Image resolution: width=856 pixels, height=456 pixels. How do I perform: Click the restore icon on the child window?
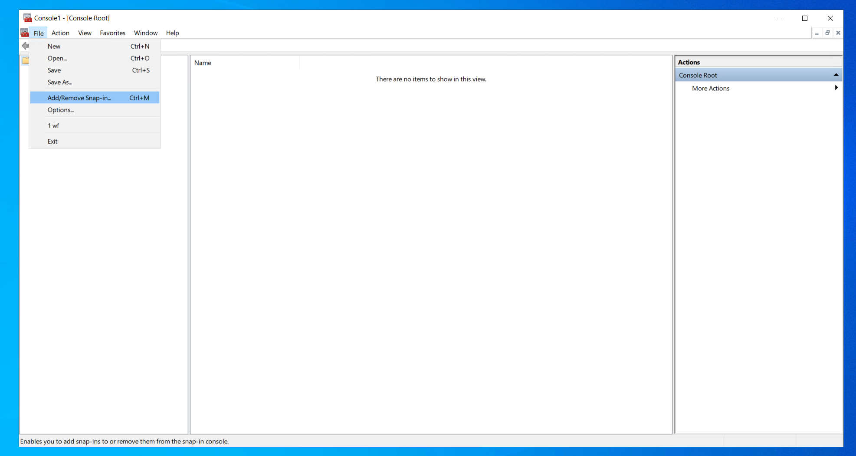coord(827,33)
